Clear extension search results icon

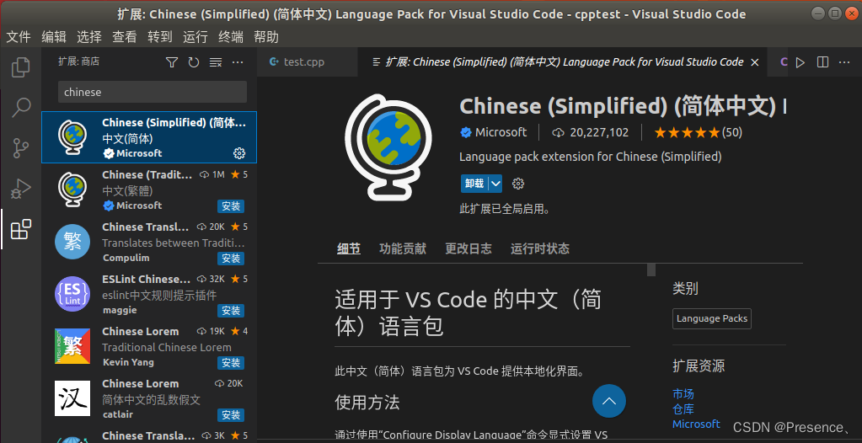pyautogui.click(x=216, y=62)
